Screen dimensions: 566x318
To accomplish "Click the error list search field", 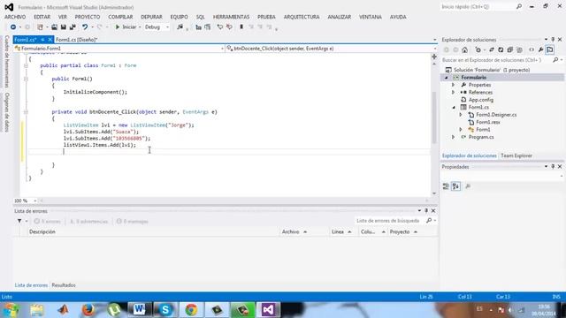I will 390,221.
